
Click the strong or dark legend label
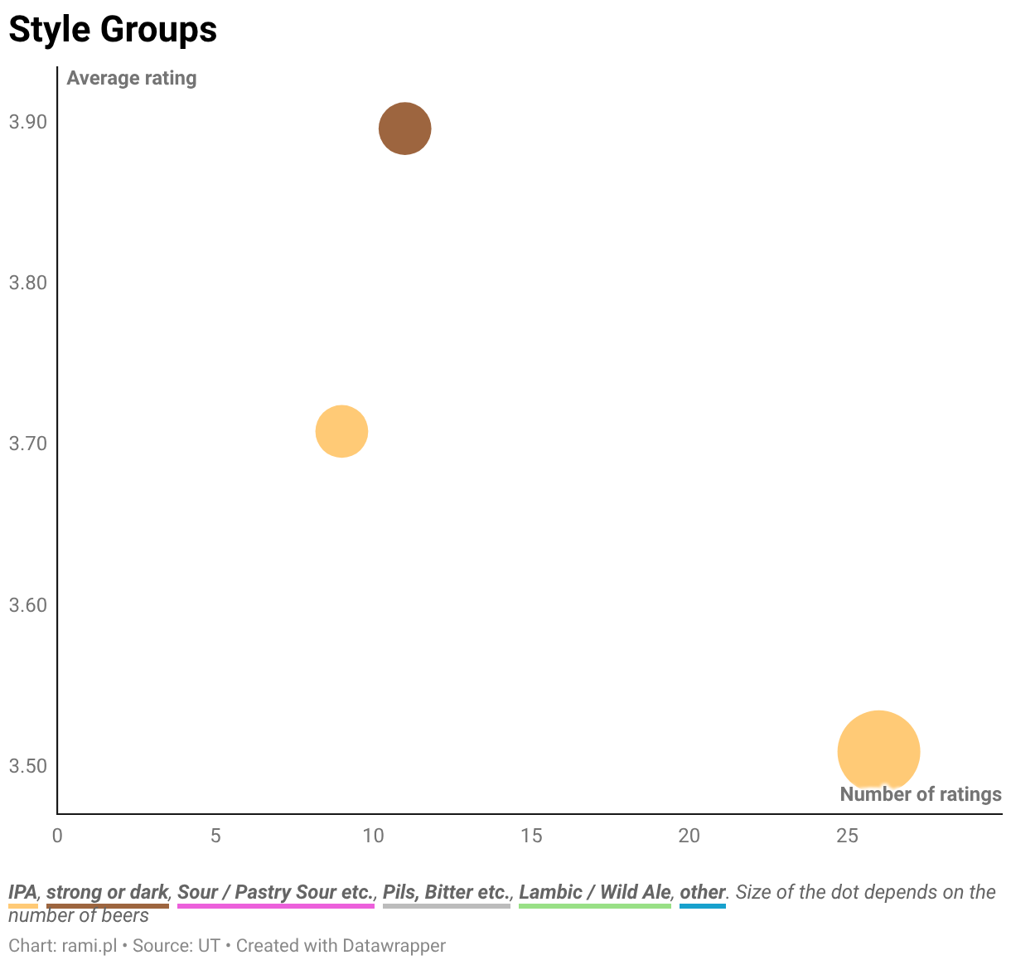pos(108,892)
